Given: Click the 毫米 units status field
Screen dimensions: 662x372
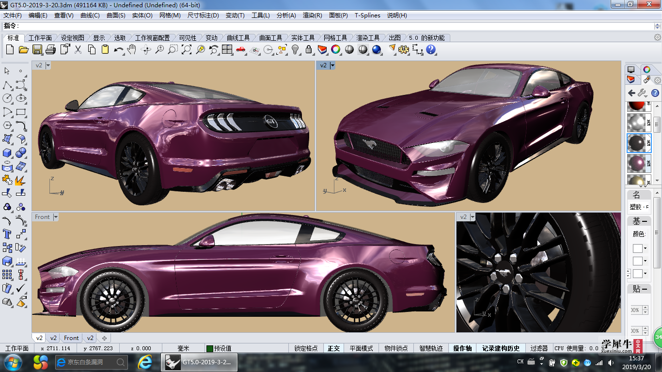Looking at the screenshot, I should click(183, 348).
